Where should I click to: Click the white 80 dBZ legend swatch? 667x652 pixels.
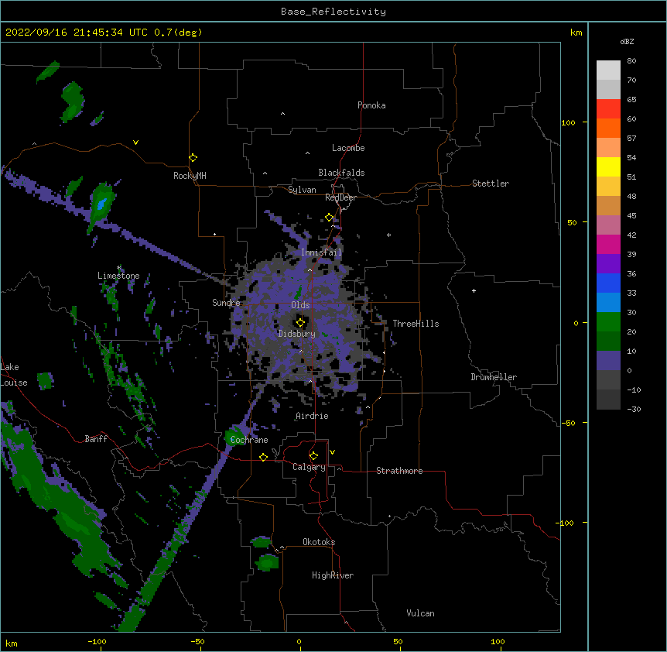pyautogui.click(x=608, y=70)
